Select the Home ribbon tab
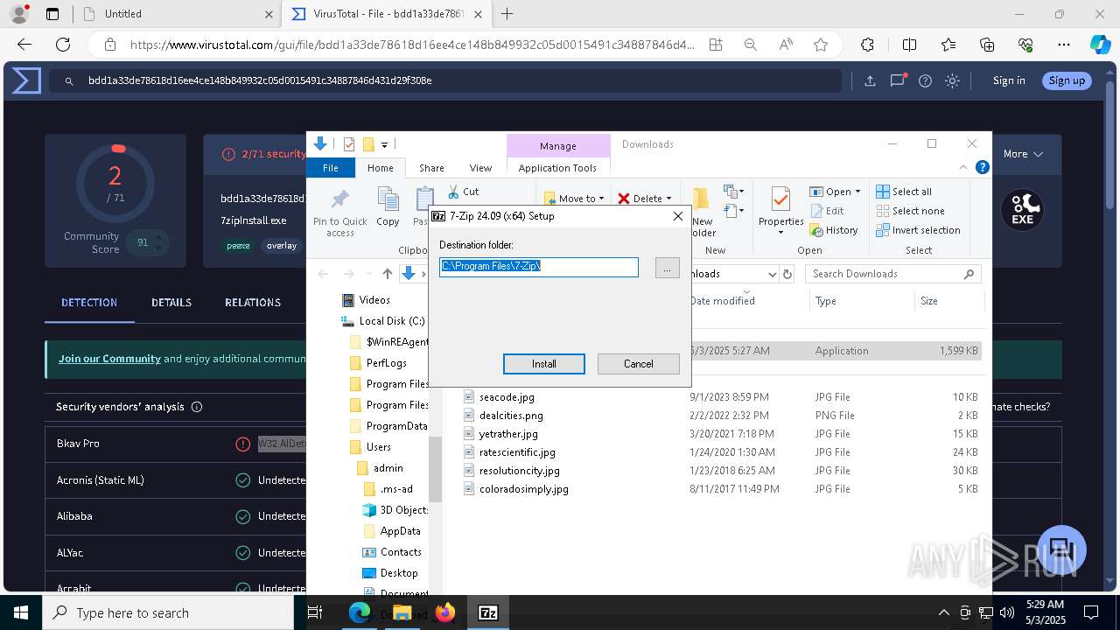This screenshot has height=630, width=1120. [x=381, y=168]
